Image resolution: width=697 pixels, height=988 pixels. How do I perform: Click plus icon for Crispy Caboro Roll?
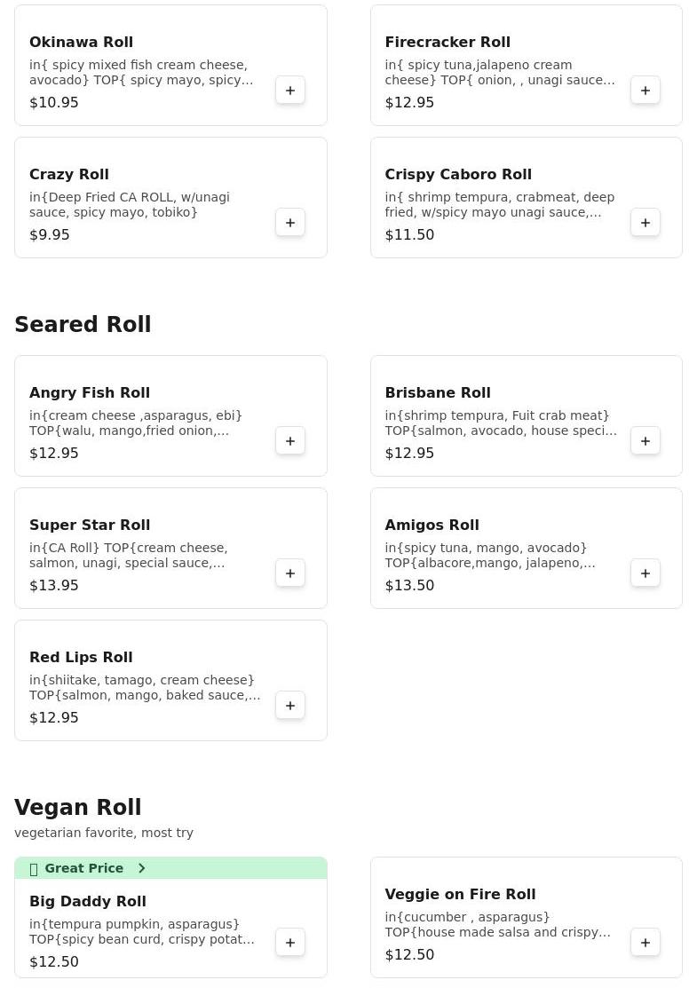tap(646, 223)
